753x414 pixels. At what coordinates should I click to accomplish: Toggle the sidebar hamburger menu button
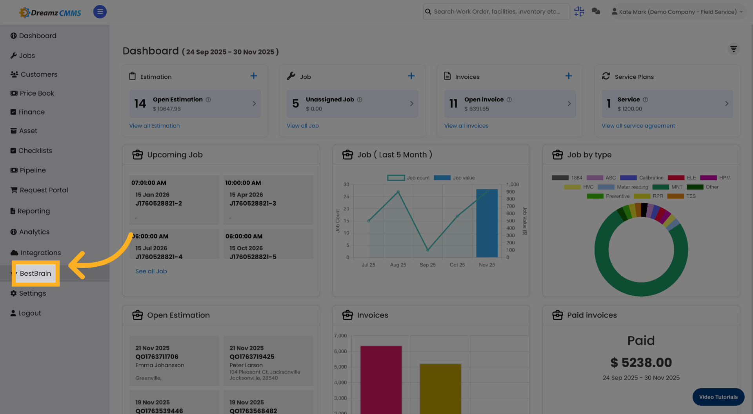pos(100,12)
